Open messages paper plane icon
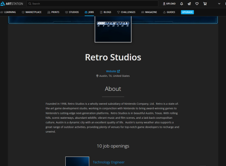Viewport: 226px width, 166px height. (x=189, y=4)
